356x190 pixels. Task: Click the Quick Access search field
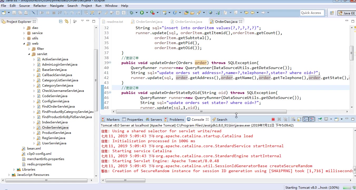[x=312, y=13]
